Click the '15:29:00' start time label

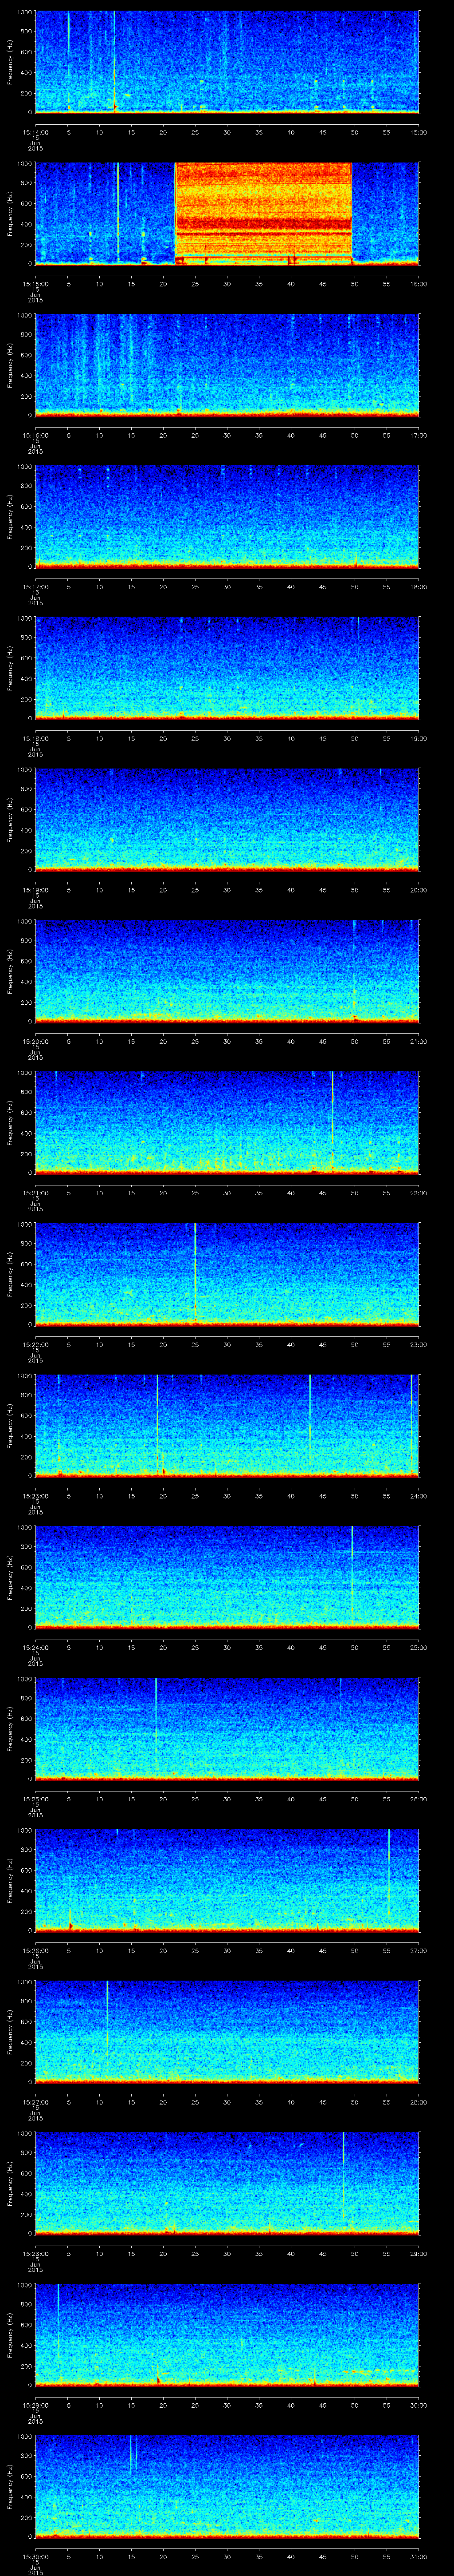[x=35, y=2407]
